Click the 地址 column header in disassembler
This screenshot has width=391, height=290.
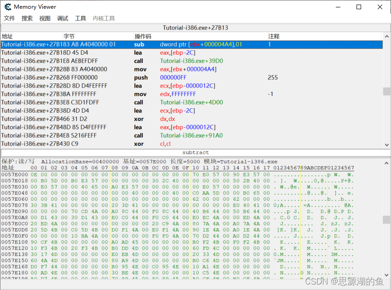tap(31, 36)
